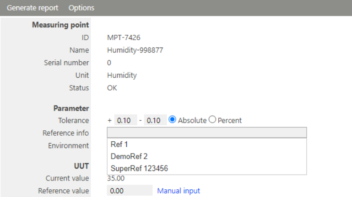
Task: Click the Unit value Humidity
Action: (x=122, y=75)
